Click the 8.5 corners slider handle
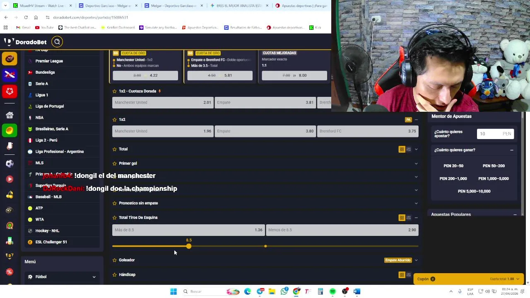This screenshot has width=530, height=298. coord(189,246)
